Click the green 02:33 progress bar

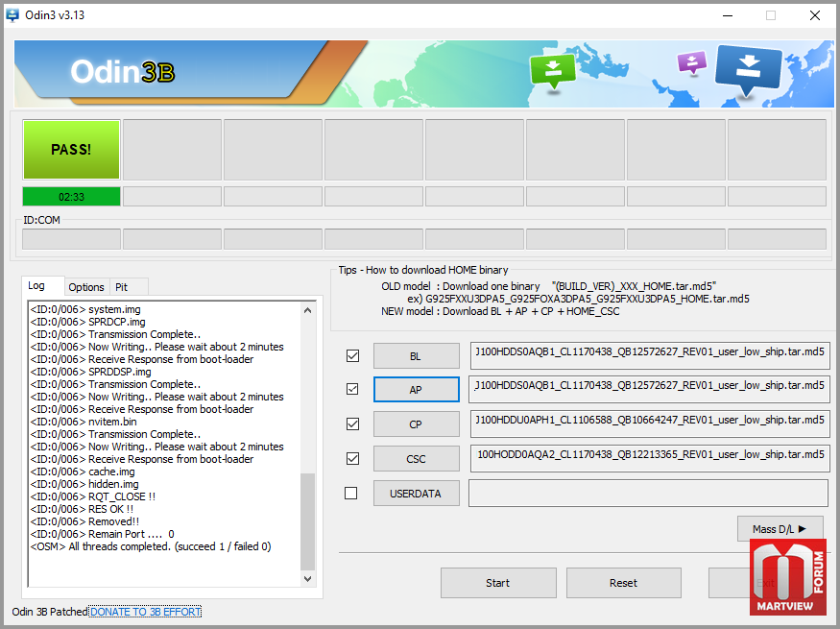click(x=71, y=197)
